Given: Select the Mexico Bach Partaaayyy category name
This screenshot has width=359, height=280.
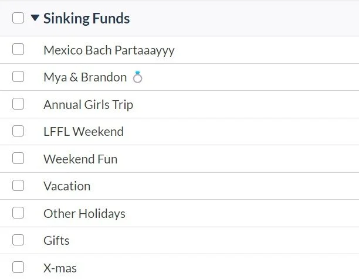Looking at the screenshot, I should click(x=109, y=50).
